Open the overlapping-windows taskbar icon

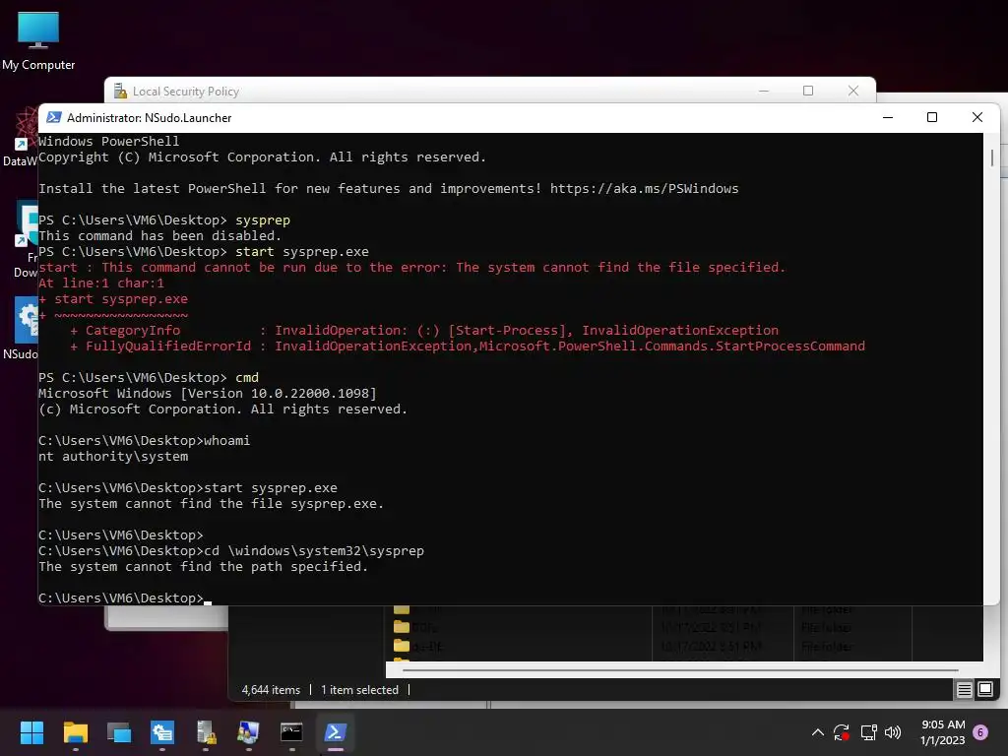119,732
